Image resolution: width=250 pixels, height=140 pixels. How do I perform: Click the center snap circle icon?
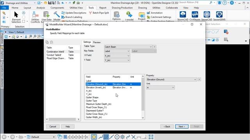coord(117,137)
